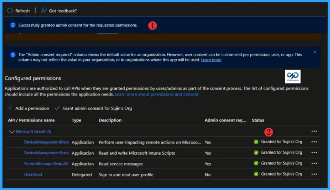Open ServiceMessage.Read.All permission link

(x=46, y=164)
